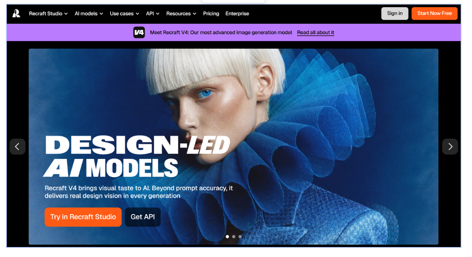
Task: Follow the Read all about it link
Action: pyautogui.click(x=315, y=33)
